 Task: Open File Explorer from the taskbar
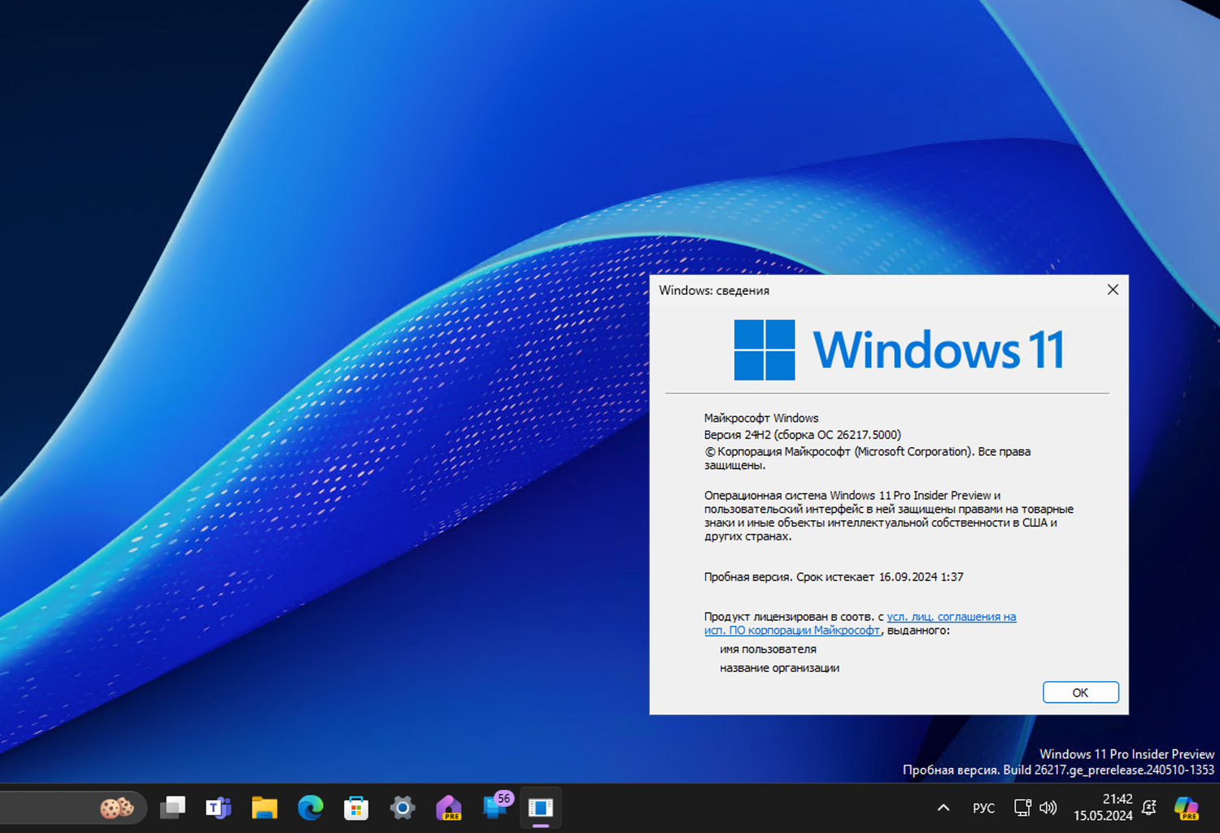pyautogui.click(x=264, y=807)
